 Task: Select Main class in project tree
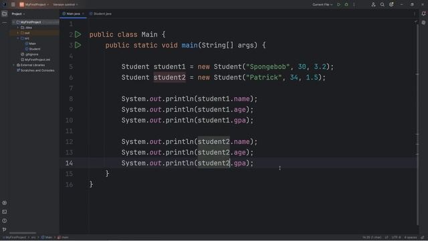pos(31,44)
